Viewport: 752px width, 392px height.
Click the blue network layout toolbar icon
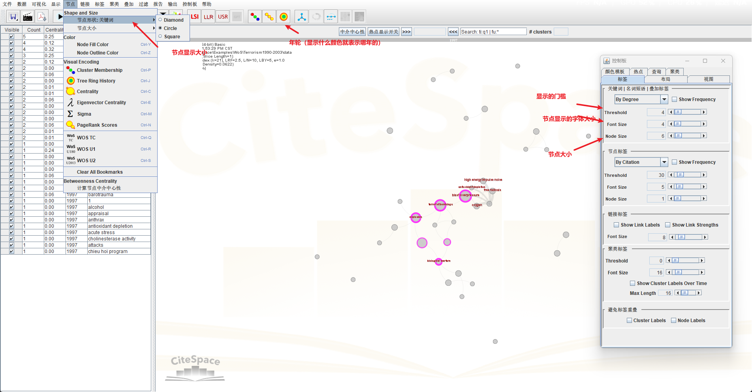[302, 17]
